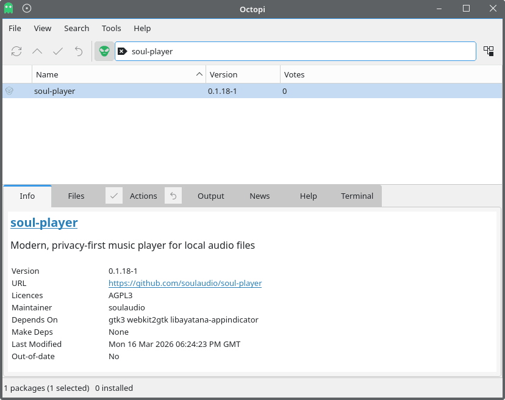Switch to the Files tab
This screenshot has width=505, height=400.
tap(76, 196)
